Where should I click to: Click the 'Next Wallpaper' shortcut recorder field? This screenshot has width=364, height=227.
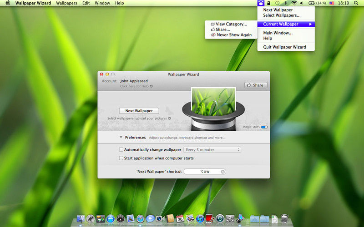pos(205,172)
